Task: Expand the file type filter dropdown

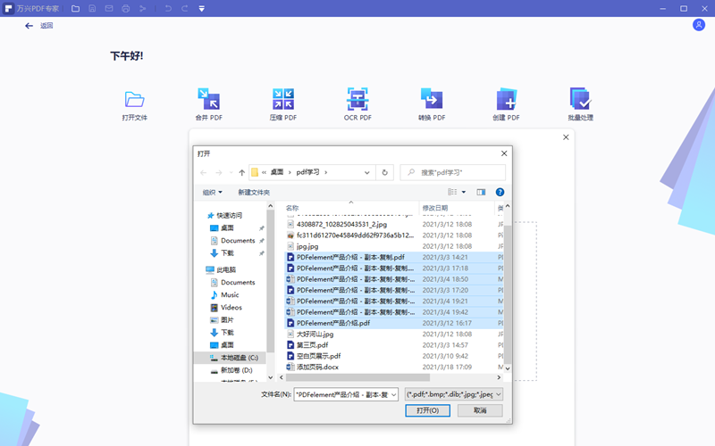Action: (x=454, y=393)
